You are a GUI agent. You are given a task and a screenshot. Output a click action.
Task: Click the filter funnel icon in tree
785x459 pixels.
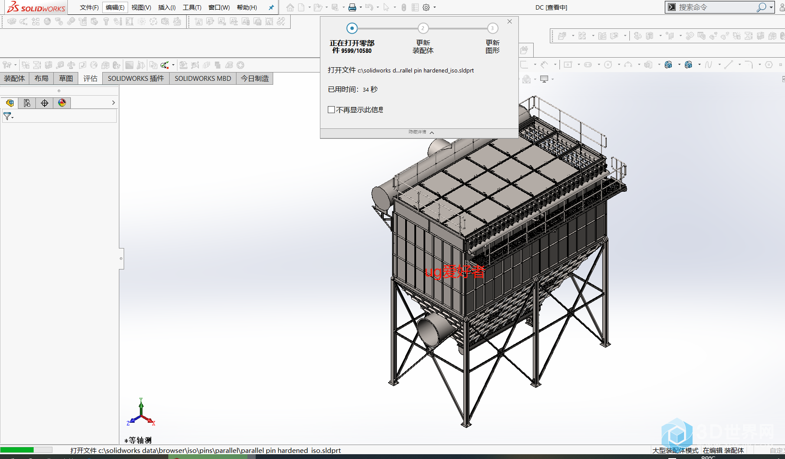point(7,116)
